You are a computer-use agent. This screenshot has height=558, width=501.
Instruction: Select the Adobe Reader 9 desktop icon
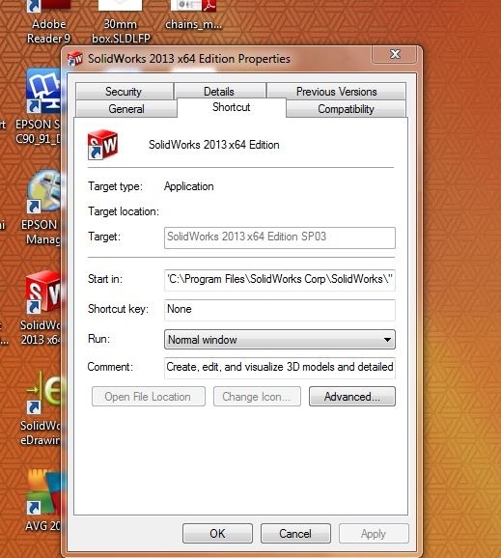point(48,21)
